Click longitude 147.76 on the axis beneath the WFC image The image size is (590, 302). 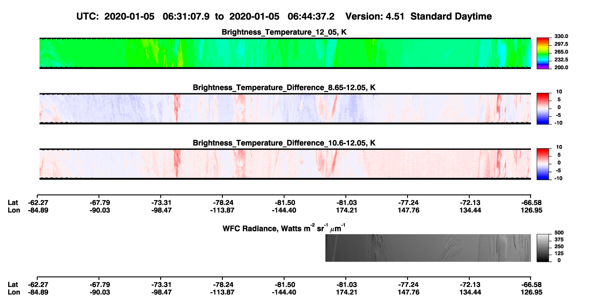(408, 292)
